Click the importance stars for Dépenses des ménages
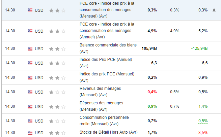 click(x=57, y=106)
